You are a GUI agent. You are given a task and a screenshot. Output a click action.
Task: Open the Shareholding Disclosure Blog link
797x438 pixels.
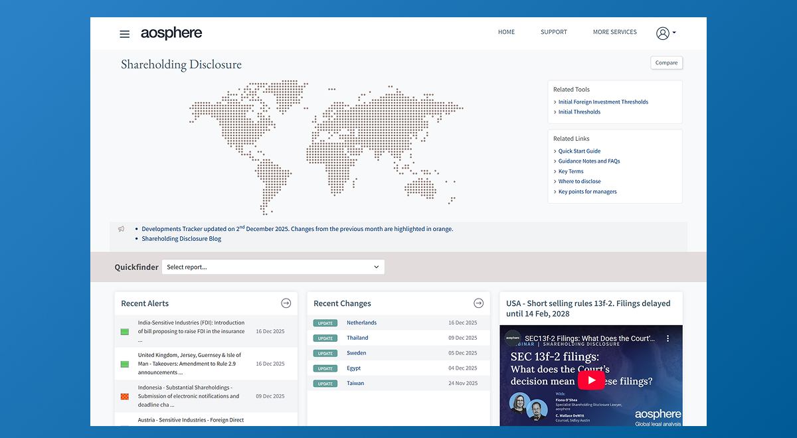(x=181, y=239)
